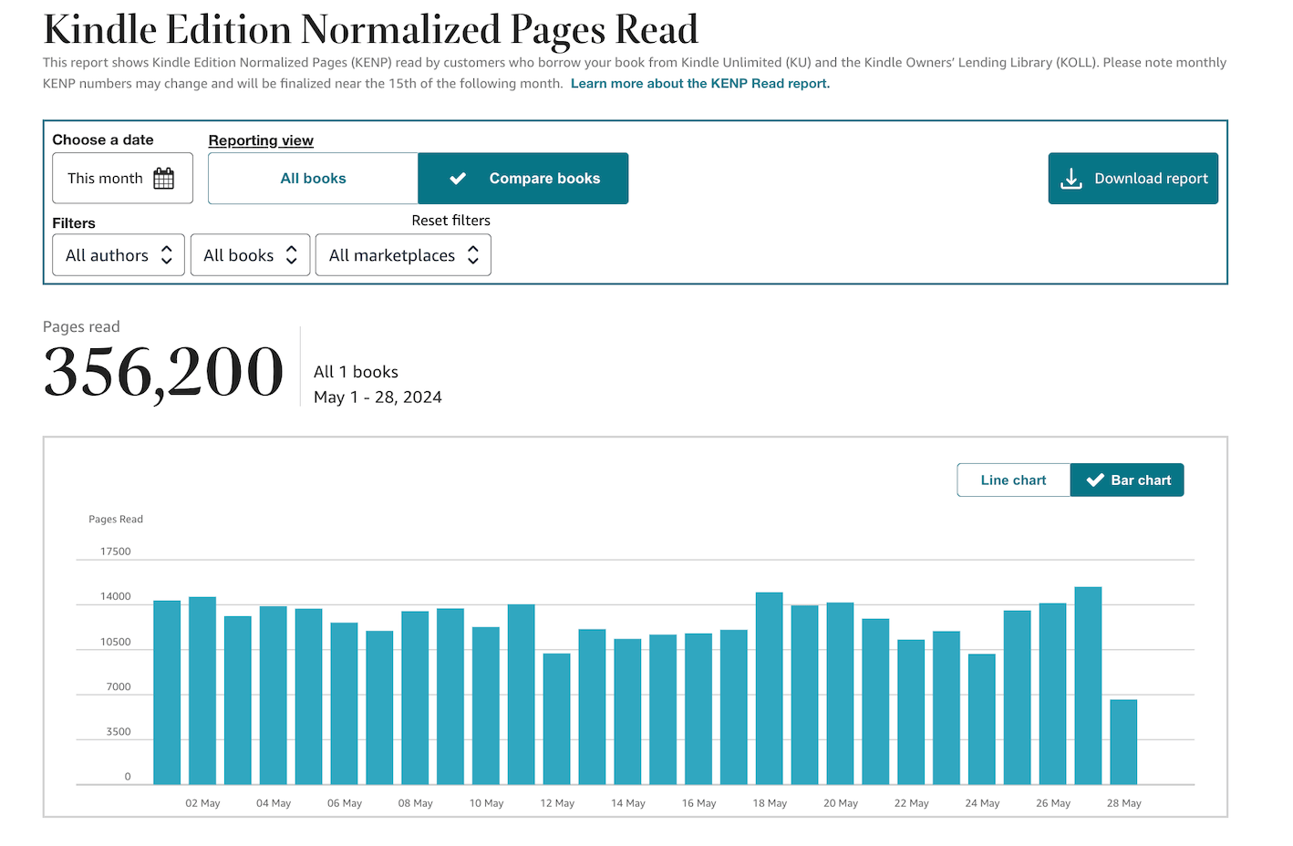
Task: Select the 18 May bar
Action: tap(770, 688)
